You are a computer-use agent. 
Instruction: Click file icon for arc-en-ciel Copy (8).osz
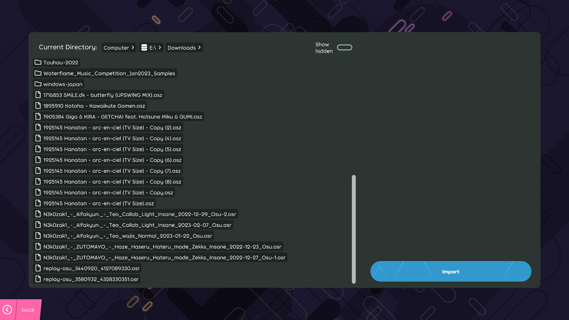[38, 182]
